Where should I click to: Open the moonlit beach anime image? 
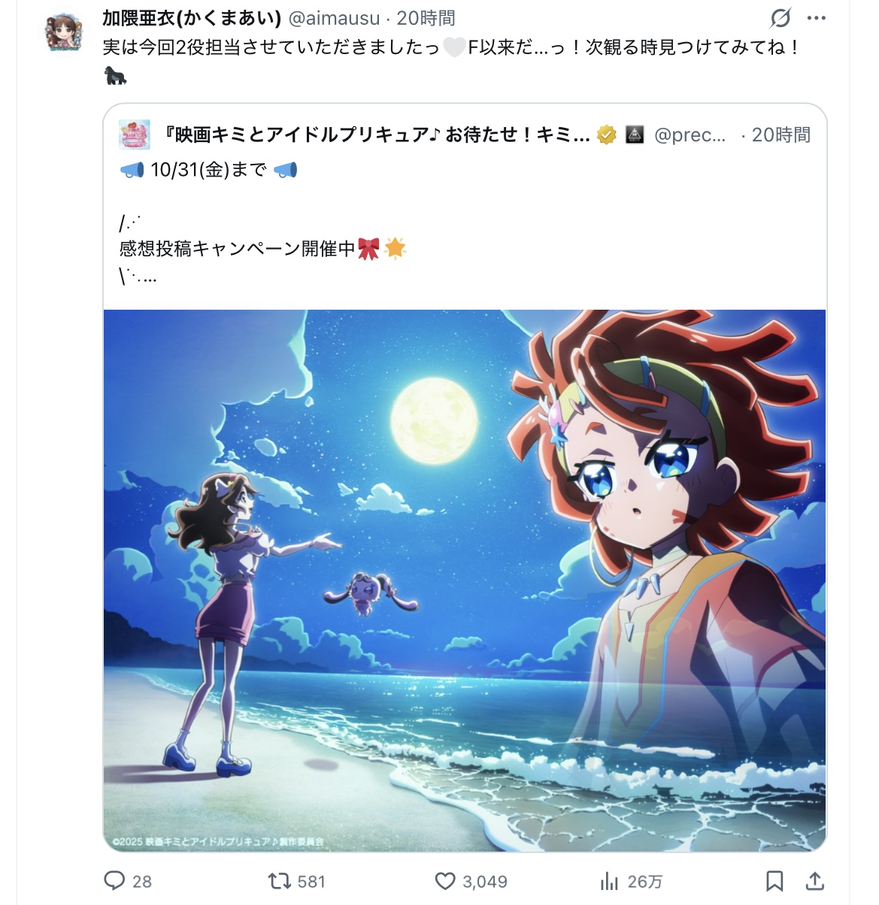pos(465,580)
